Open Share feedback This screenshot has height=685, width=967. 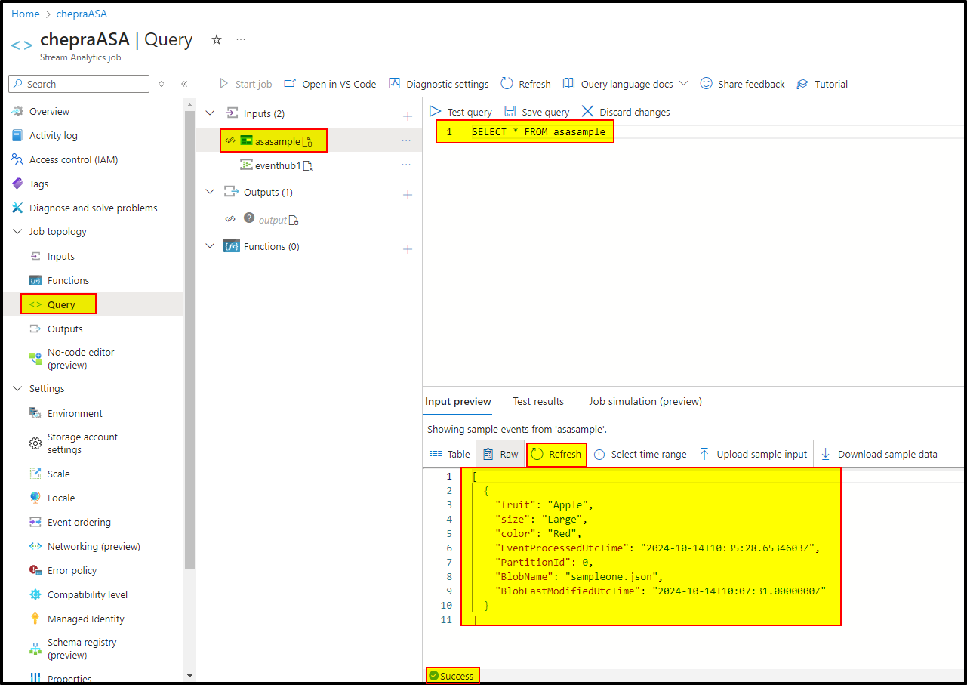point(742,84)
